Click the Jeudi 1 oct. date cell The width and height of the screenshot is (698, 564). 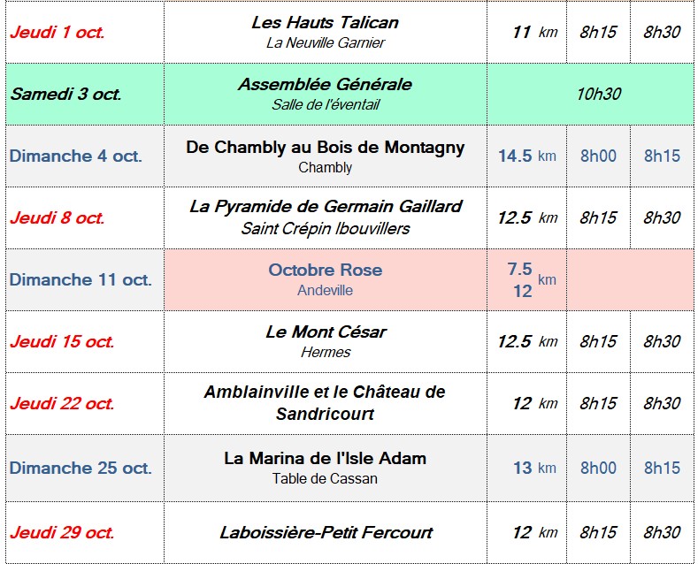coord(85,32)
